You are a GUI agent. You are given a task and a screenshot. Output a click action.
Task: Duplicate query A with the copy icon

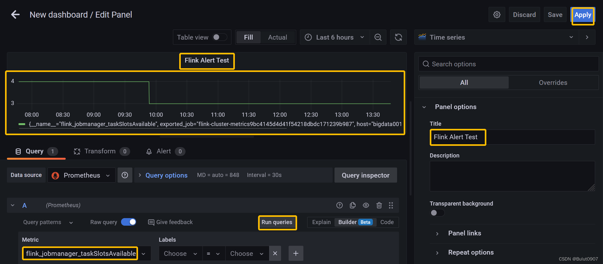[353, 205]
